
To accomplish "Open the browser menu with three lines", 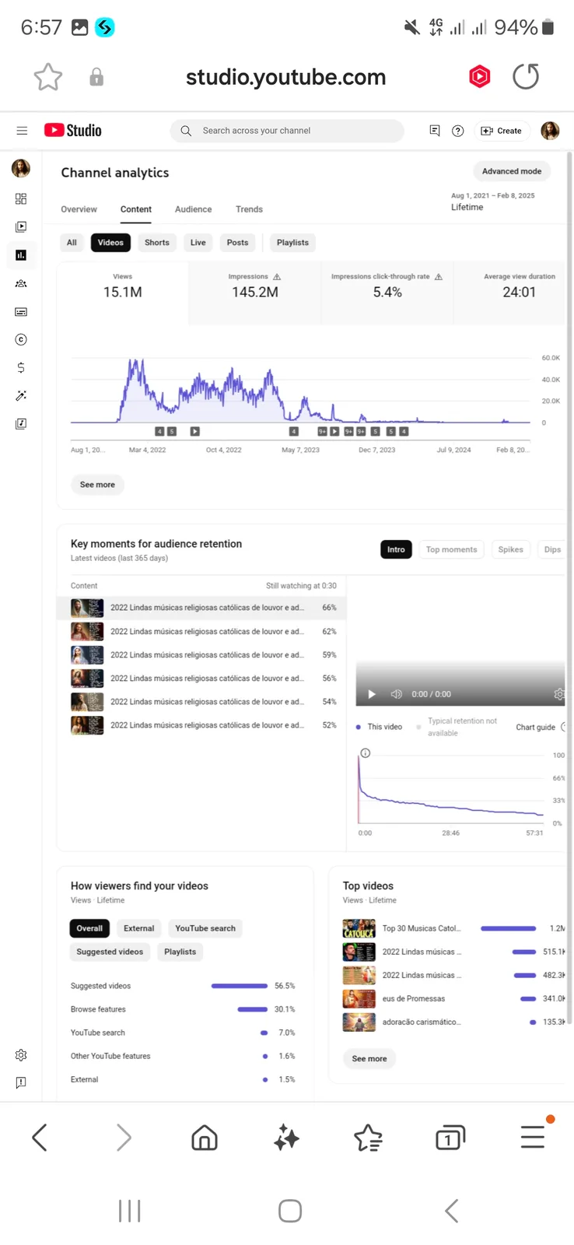I will (x=533, y=1137).
